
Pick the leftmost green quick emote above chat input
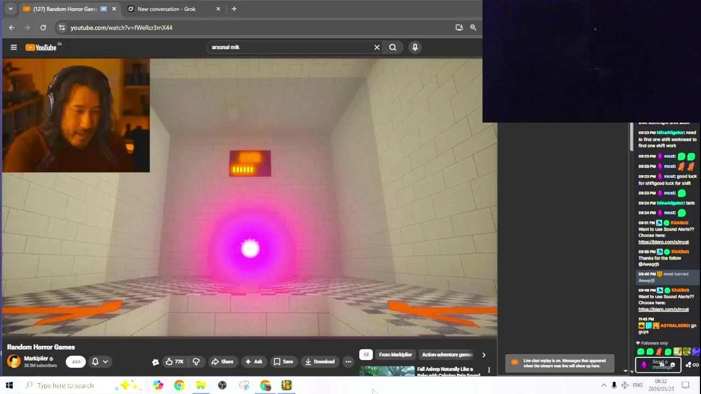[641, 352]
